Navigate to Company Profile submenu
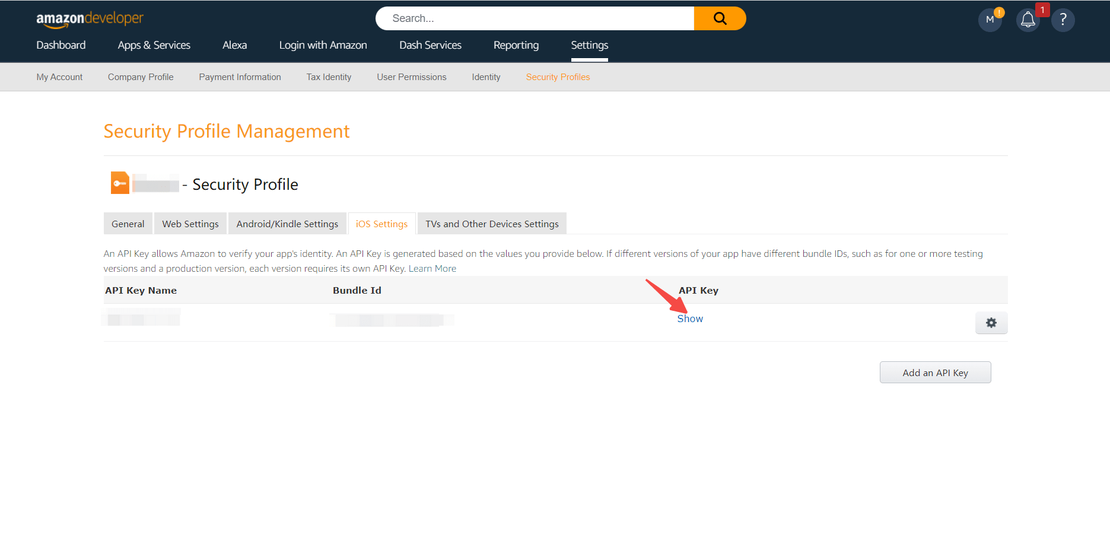1110x560 pixels. coord(141,77)
